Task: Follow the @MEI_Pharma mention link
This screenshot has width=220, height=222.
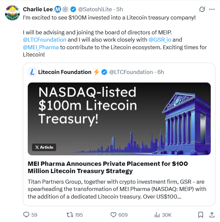Action: (x=41, y=47)
